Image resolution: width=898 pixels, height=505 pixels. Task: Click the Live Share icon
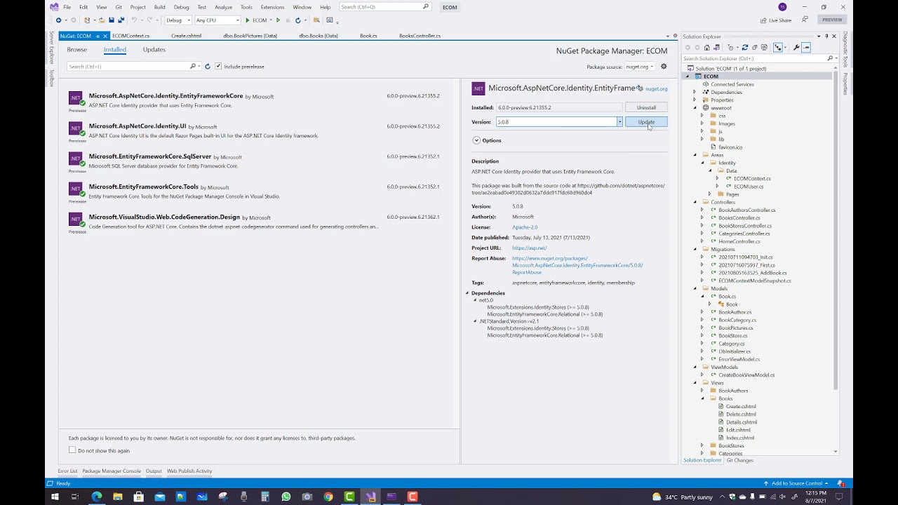776,20
